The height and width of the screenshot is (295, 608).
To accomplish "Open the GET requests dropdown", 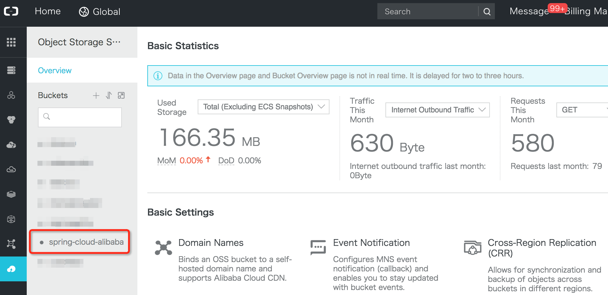I will click(x=582, y=110).
